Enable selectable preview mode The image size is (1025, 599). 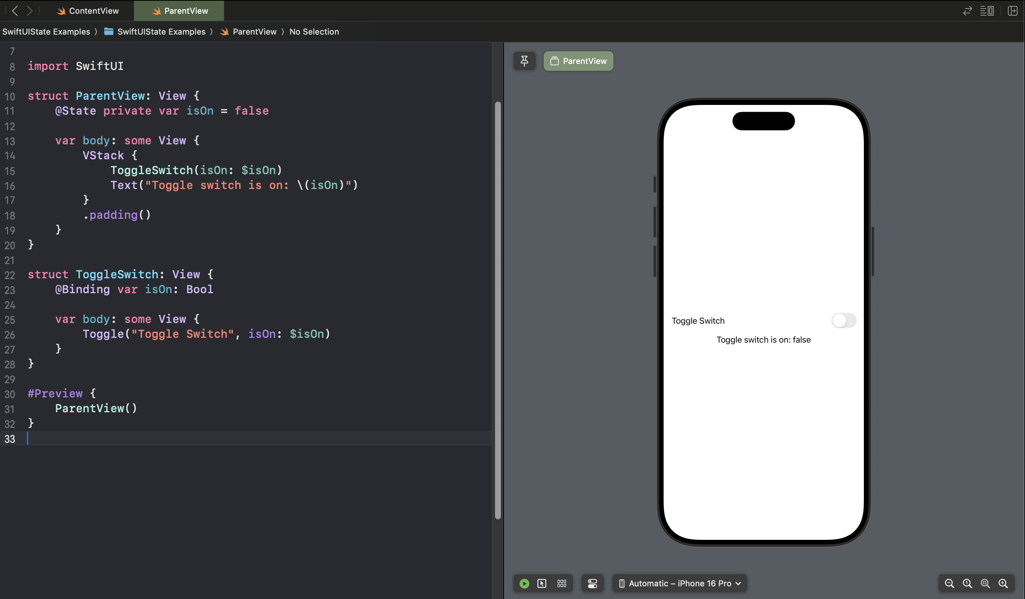(542, 583)
